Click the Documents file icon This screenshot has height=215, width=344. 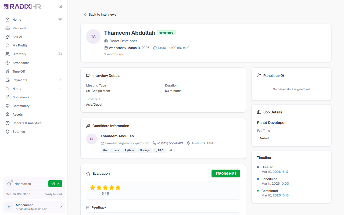[x=8, y=97]
